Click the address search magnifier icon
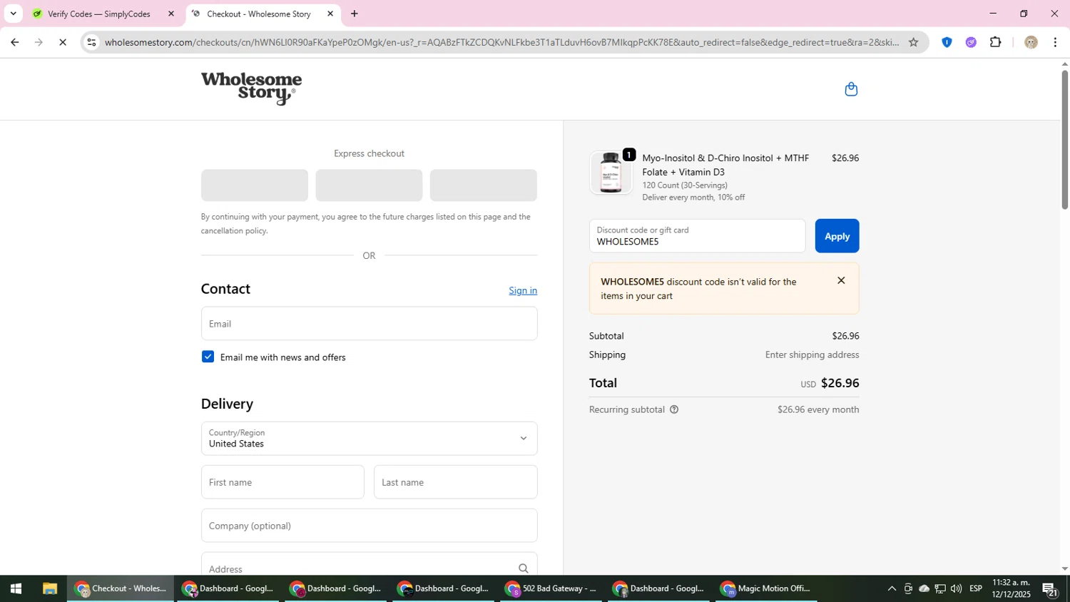1070x602 pixels. coord(523,568)
